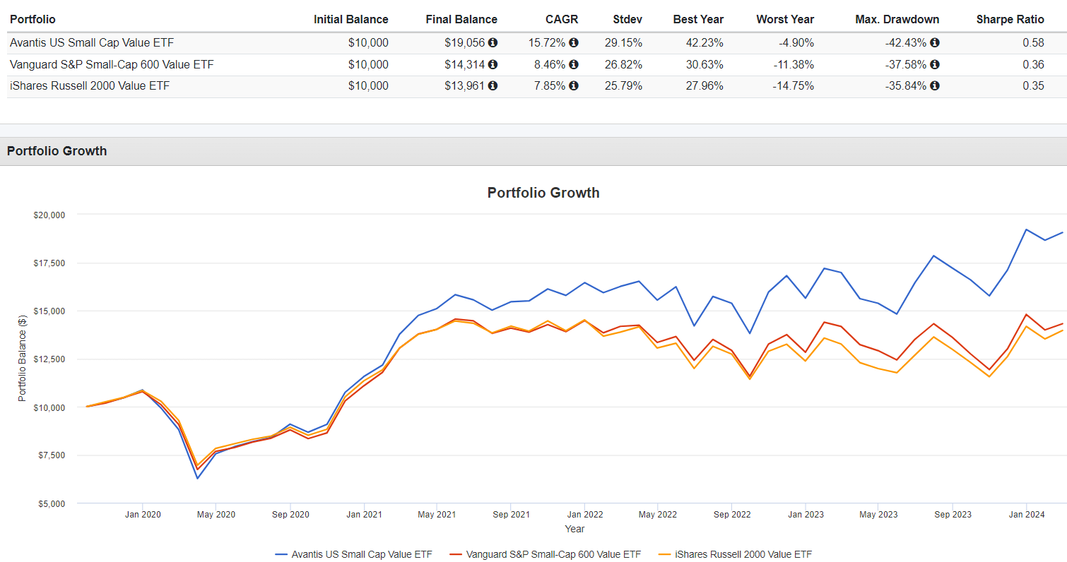Click the info icon beside Avantis max drawdown -42.43%
This screenshot has height=562, width=1067.
click(x=935, y=42)
